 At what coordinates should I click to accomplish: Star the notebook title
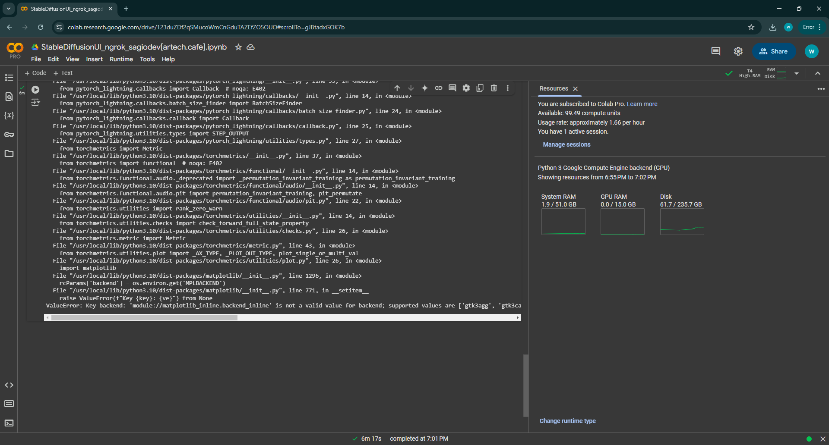point(238,47)
